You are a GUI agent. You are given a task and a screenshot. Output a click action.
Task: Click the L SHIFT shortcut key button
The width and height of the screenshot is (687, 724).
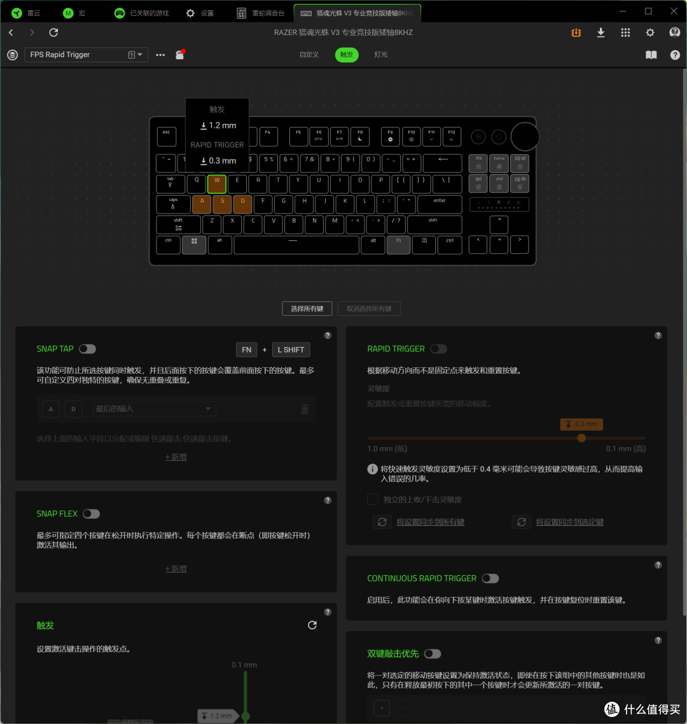[291, 350]
